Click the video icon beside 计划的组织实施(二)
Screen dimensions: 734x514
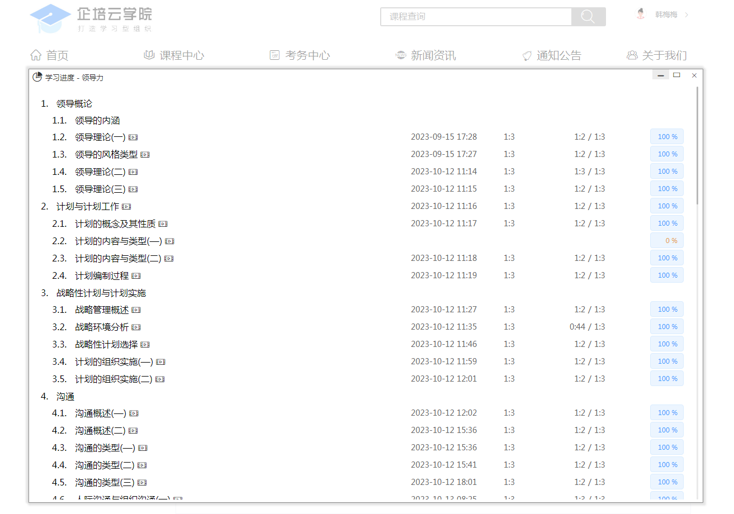[x=160, y=379]
